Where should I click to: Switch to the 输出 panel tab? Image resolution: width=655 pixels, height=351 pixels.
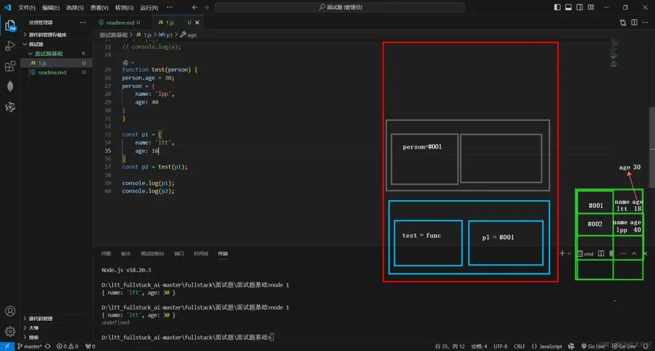click(126, 254)
